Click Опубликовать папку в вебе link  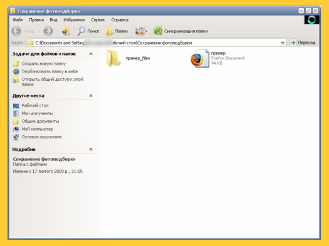click(x=50, y=71)
